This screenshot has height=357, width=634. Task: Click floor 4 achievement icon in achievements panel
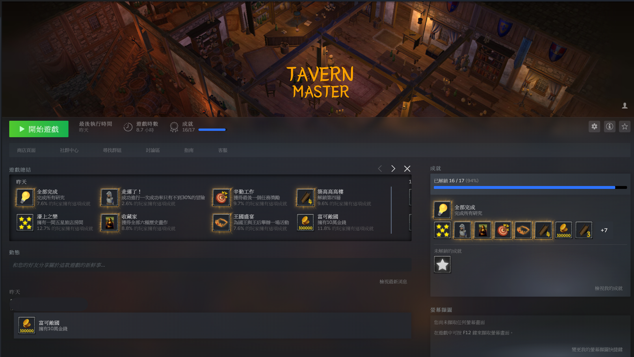click(x=544, y=230)
